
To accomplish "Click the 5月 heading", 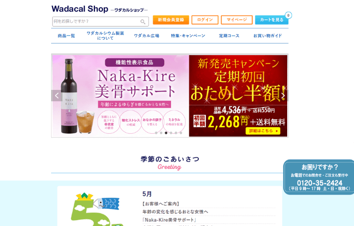I will 147,194.
